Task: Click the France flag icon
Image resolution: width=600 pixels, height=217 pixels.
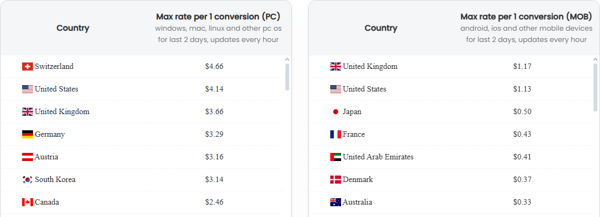Action: click(x=336, y=135)
